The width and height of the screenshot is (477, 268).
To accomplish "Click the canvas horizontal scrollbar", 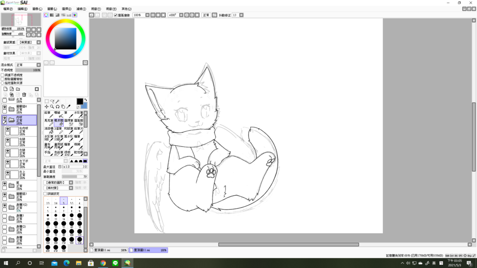I will point(288,245).
